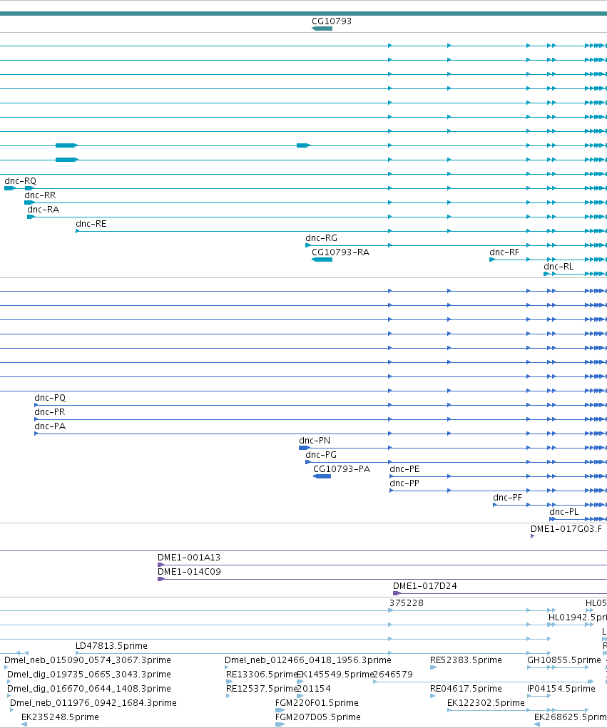Image resolution: width=607 pixels, height=728 pixels.
Task: Click the HL01942.5prime EST label
Action: (578, 618)
